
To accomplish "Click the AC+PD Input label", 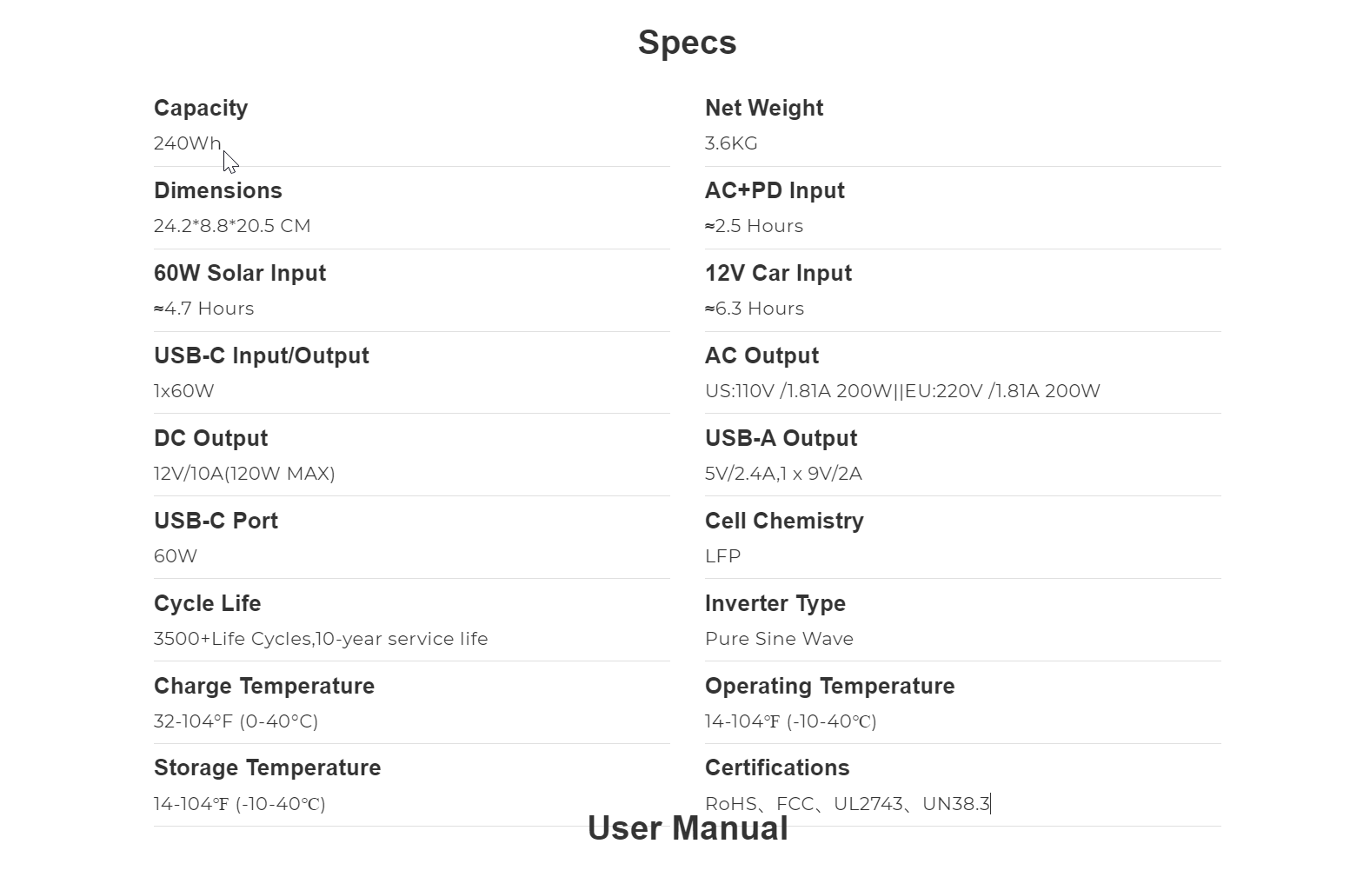I will (x=775, y=190).
